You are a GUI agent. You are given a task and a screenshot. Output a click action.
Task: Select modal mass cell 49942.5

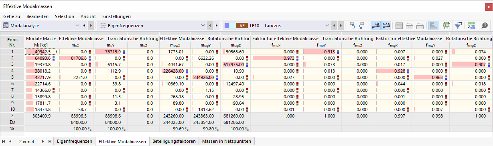[x=41, y=51]
